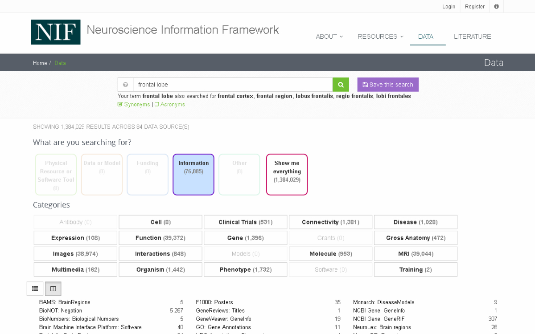Click the frontal lobe search field
This screenshot has width=535, height=334.
tap(233, 85)
